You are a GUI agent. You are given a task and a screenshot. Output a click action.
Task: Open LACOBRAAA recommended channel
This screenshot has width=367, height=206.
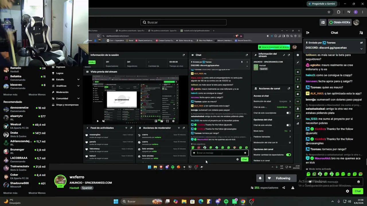point(24,159)
